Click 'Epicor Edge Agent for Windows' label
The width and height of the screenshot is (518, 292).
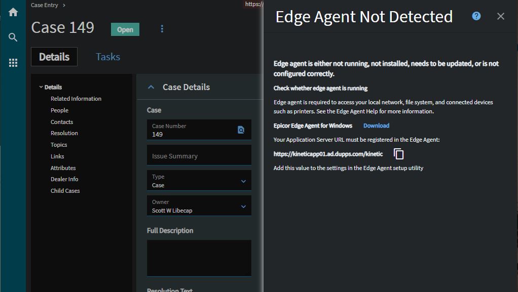point(313,126)
